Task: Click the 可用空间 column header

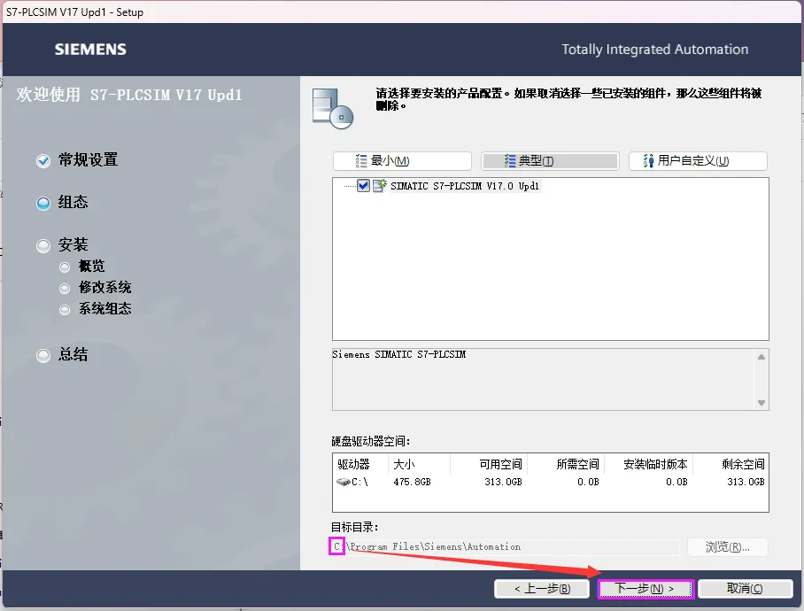Action: tap(489, 464)
